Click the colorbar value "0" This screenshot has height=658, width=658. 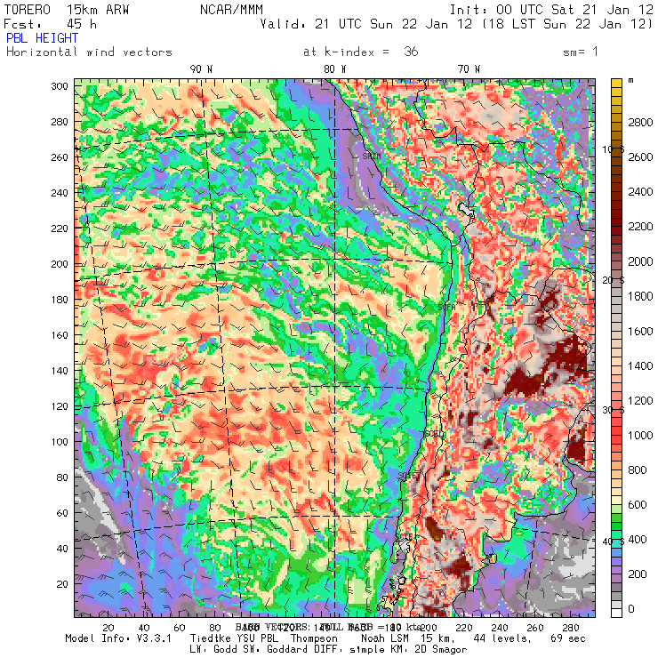(631, 609)
